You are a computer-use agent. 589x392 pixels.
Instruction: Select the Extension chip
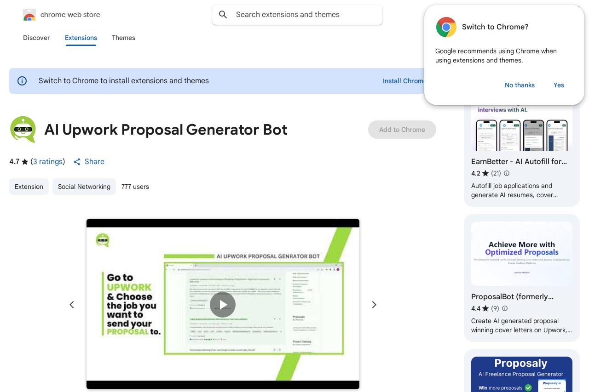click(29, 187)
